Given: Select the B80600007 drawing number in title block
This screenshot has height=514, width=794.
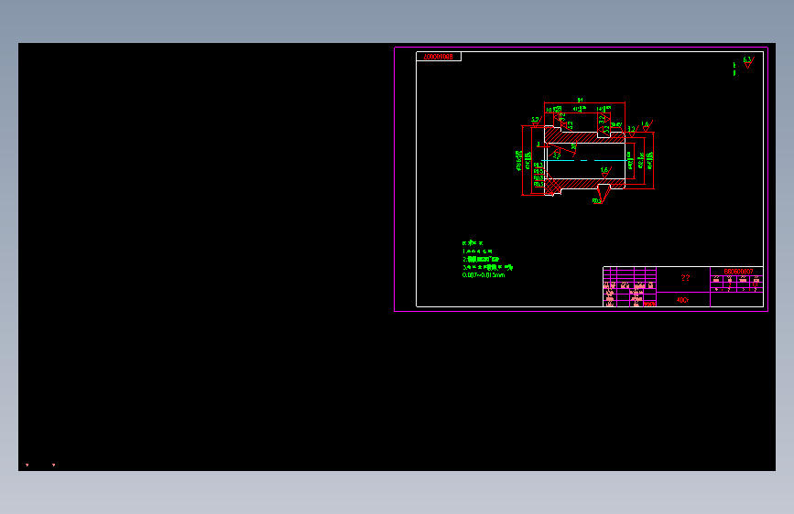Looking at the screenshot, I should pyautogui.click(x=738, y=272).
